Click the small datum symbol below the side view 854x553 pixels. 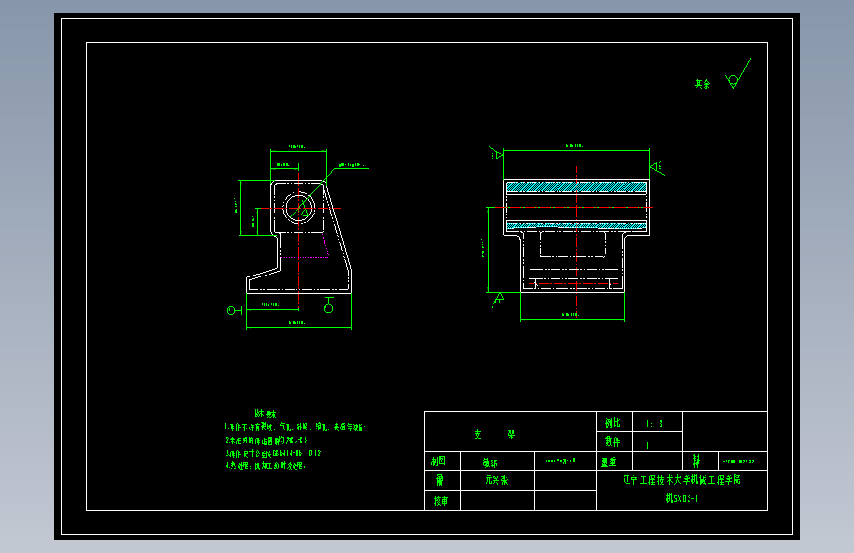328,305
